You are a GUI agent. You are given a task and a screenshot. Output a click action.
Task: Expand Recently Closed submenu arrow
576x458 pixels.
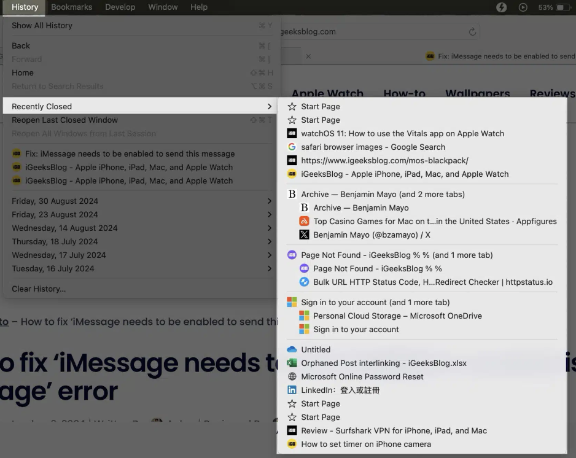[269, 106]
